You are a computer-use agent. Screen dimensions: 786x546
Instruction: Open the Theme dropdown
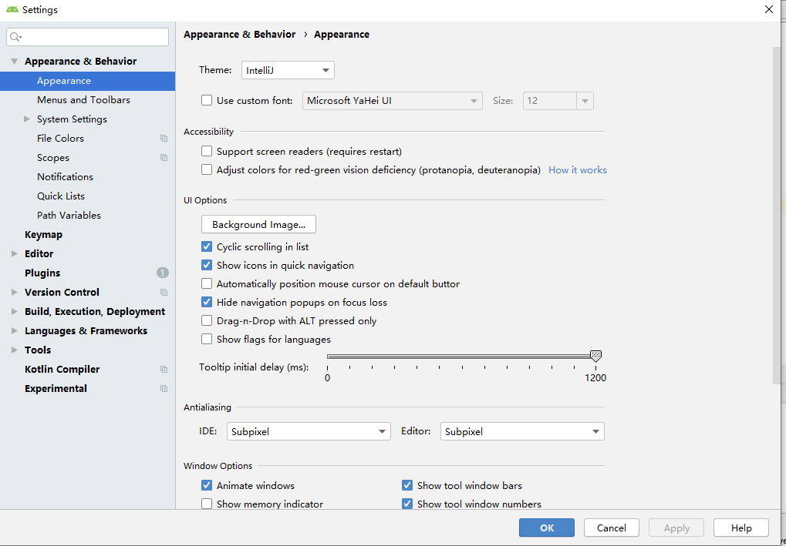click(288, 70)
